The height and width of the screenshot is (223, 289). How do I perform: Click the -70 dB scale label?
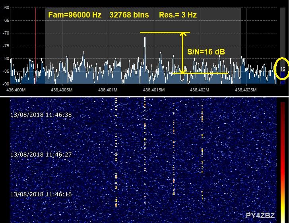tap(6, 33)
